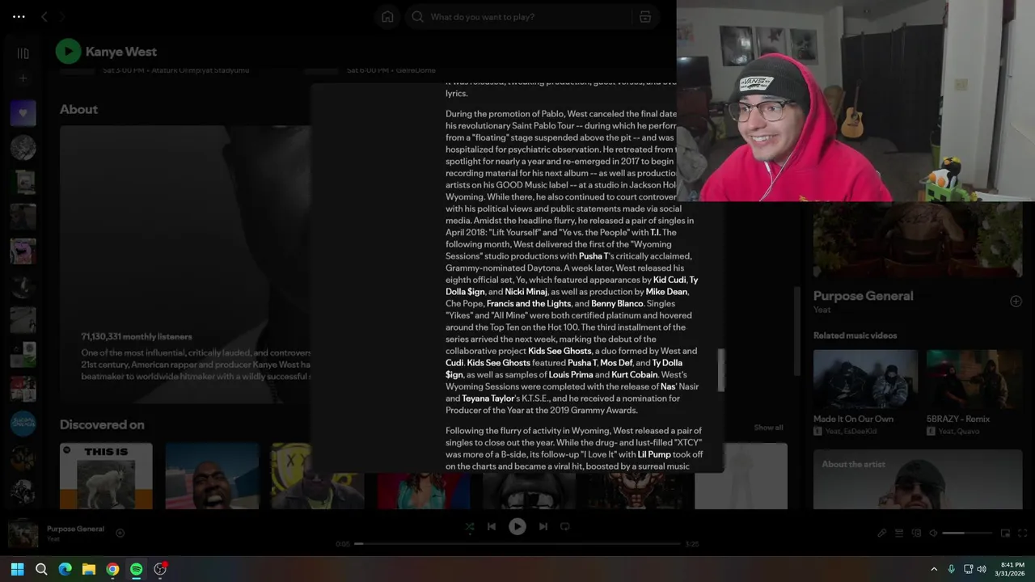Open the Spotify three-dots menu
Image resolution: width=1035 pixels, height=582 pixels.
point(19,16)
